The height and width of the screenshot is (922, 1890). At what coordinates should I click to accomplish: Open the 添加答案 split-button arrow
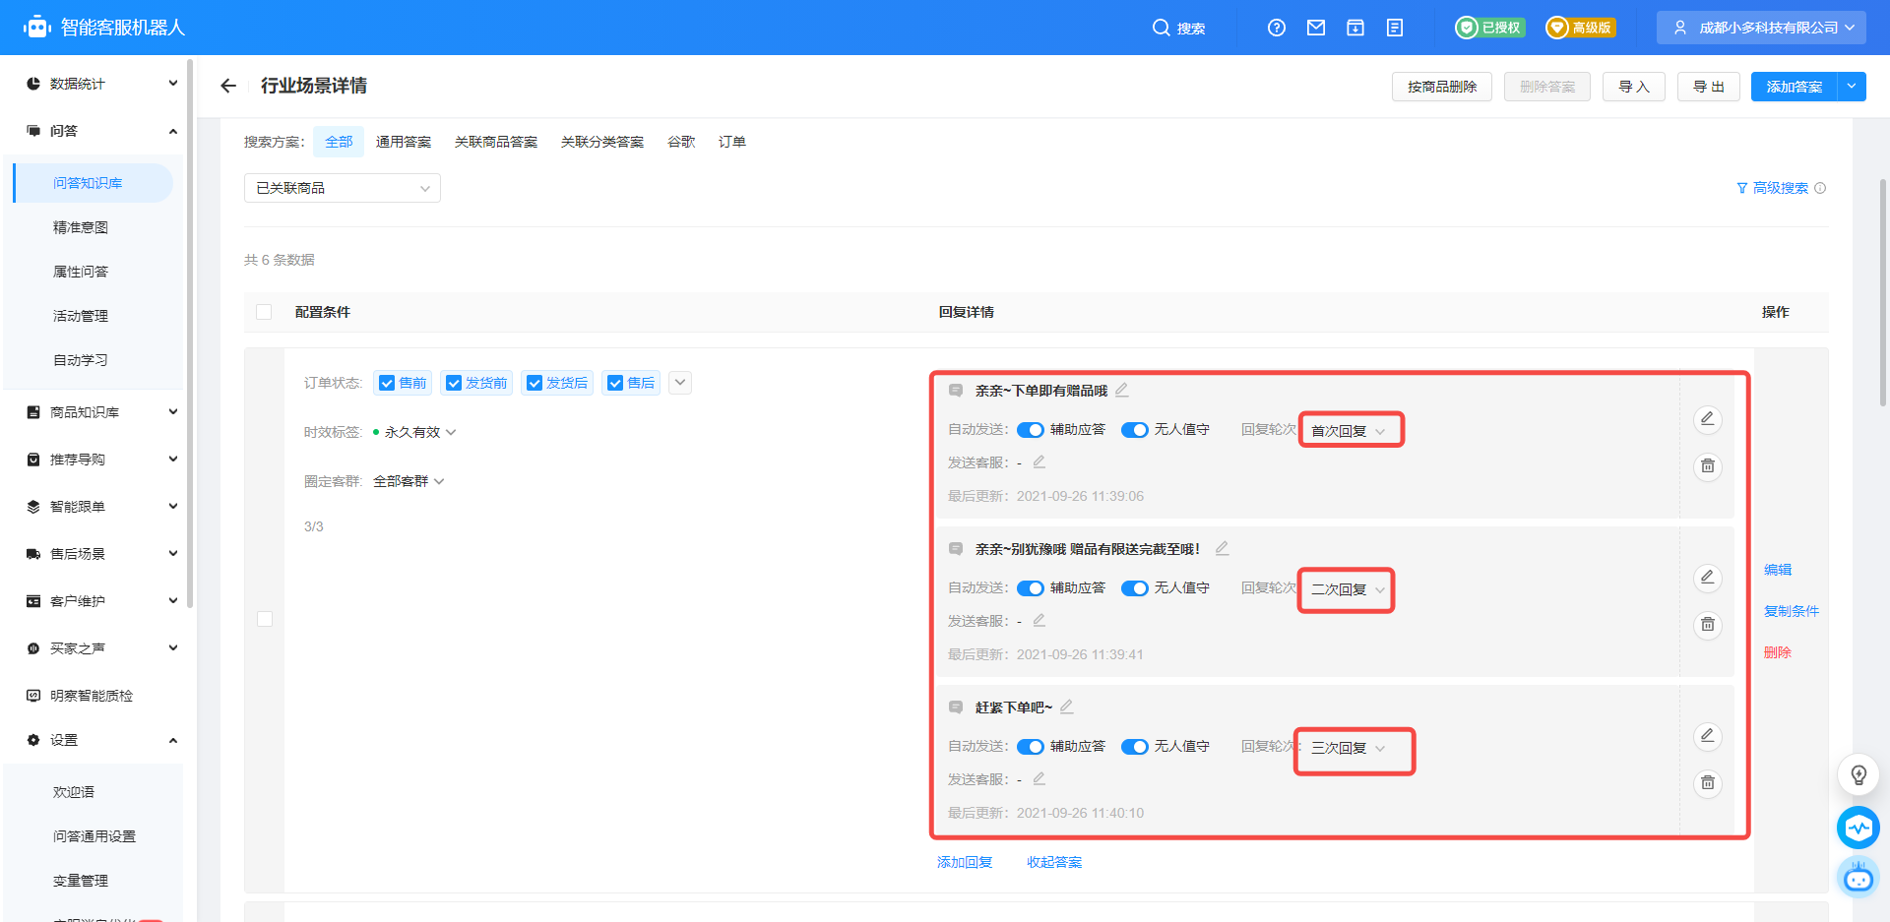[1852, 87]
